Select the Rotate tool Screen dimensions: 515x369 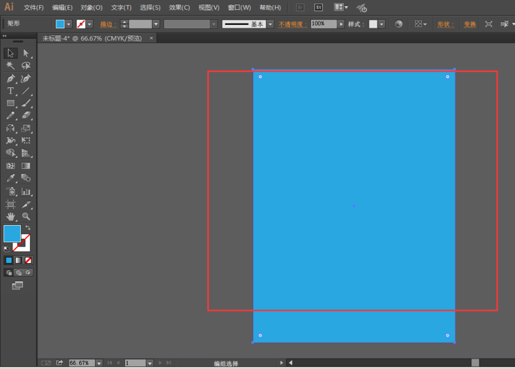pyautogui.click(x=10, y=128)
